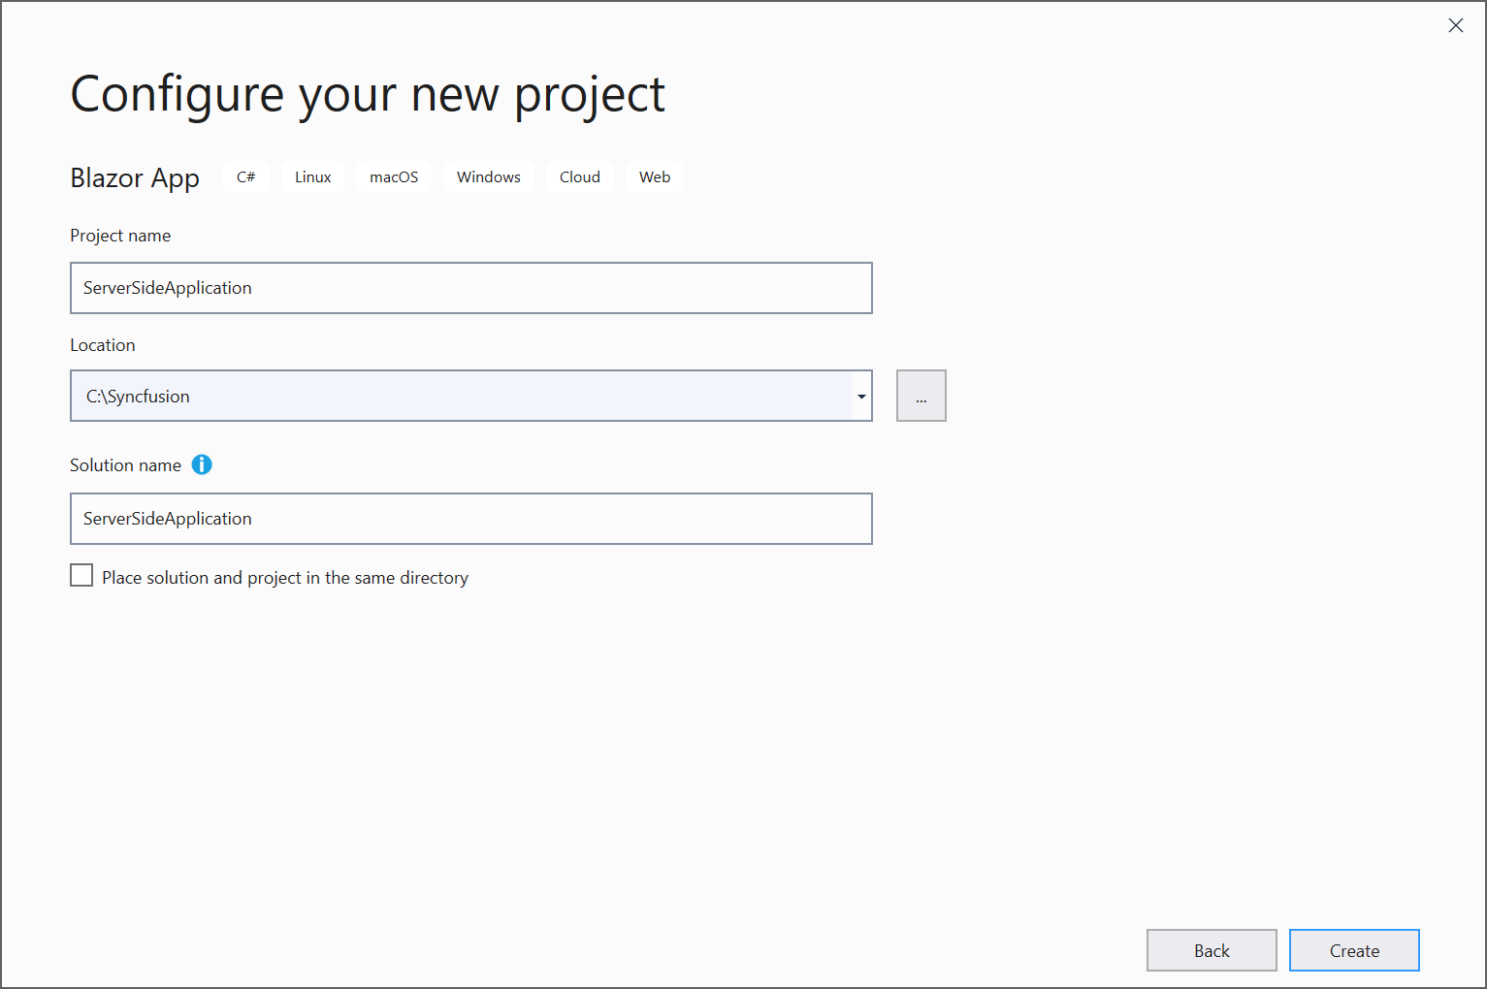This screenshot has height=989, width=1487.
Task: Select the Windows platform tag
Action: tap(489, 177)
